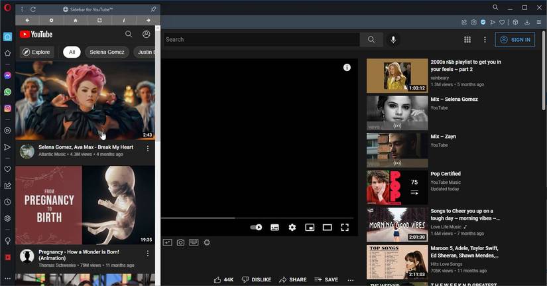Open sidebar page in new window icon
Viewport: 547px width, 286px height.
click(99, 21)
